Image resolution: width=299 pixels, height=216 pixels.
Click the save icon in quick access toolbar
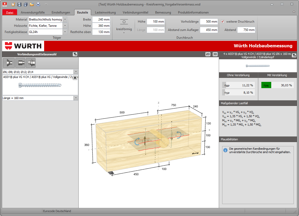pyautogui.click(x=19, y=4)
